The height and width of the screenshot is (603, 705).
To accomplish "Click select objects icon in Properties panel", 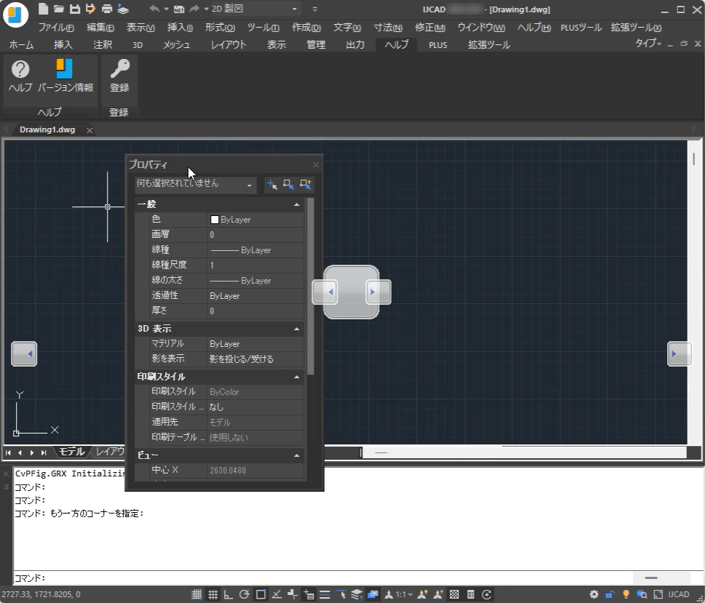I will coord(288,184).
